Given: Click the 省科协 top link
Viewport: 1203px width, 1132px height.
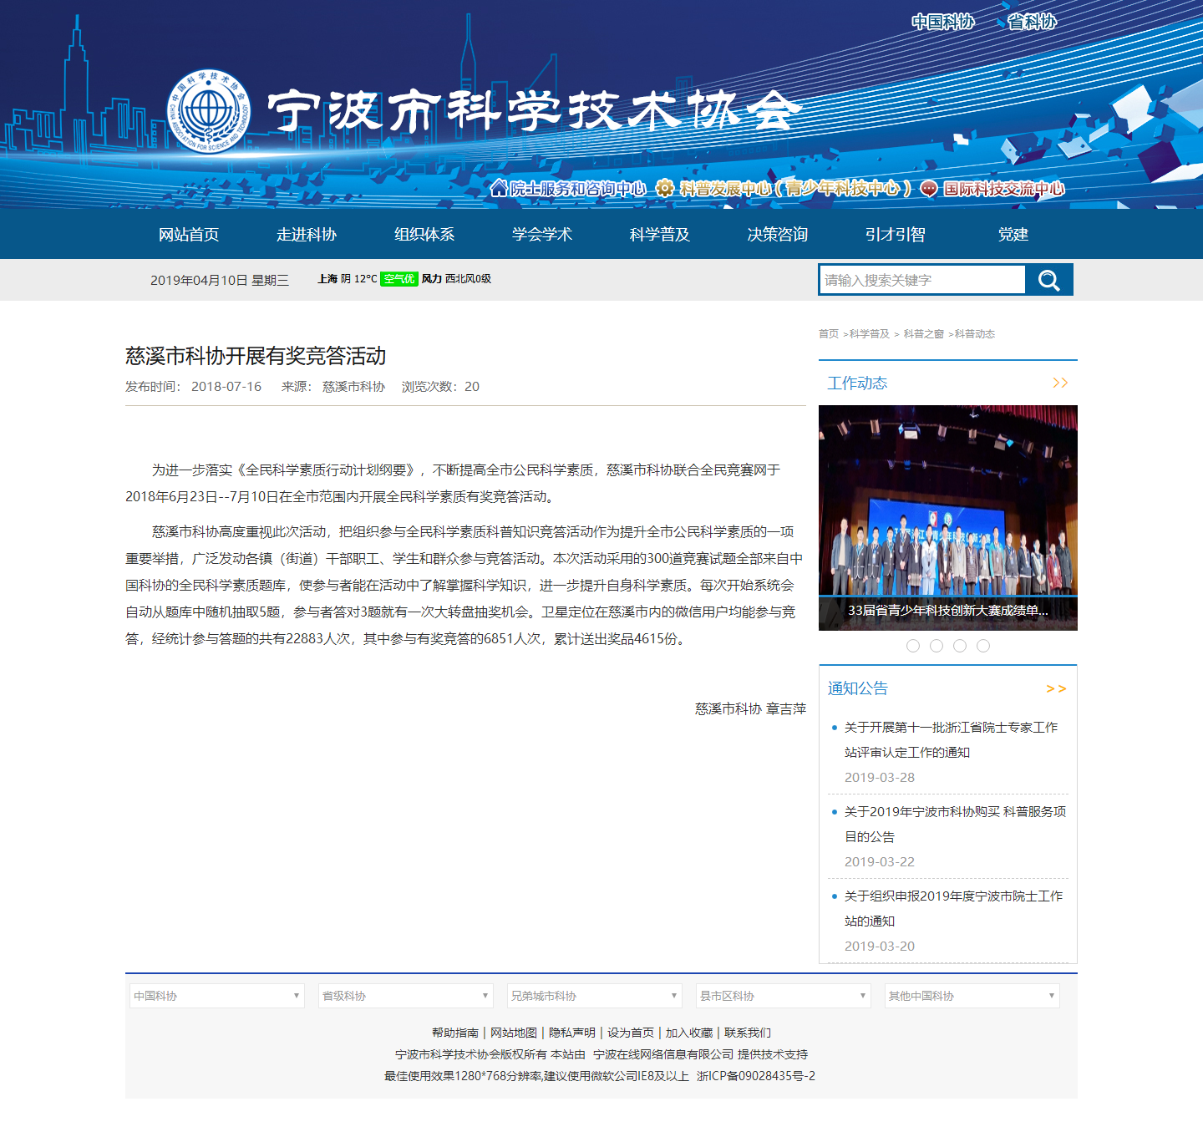Looking at the screenshot, I should click(x=1032, y=22).
